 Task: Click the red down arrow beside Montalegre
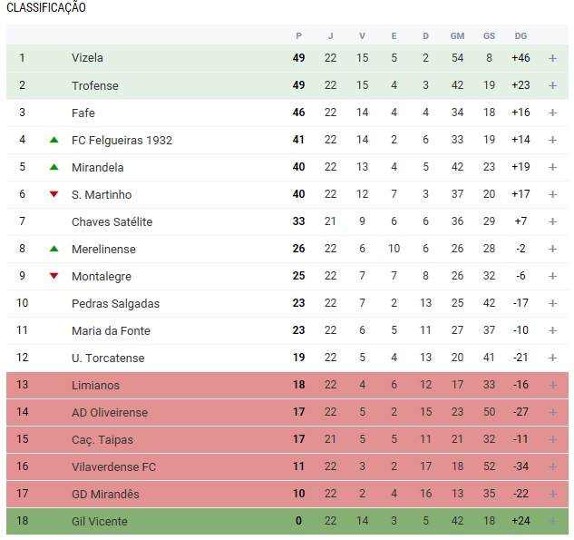[54, 276]
